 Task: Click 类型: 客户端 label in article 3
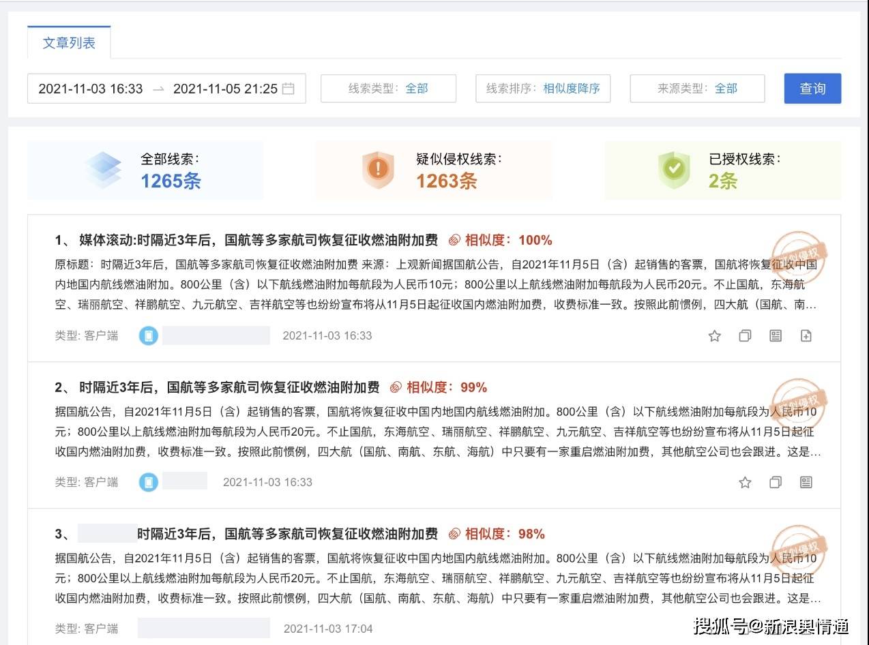[x=87, y=629]
